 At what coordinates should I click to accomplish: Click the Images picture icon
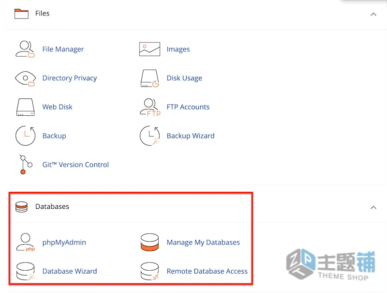pyautogui.click(x=149, y=49)
